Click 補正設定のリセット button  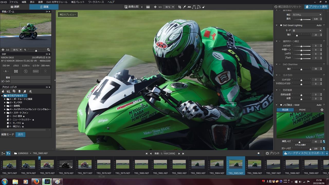point(288,7)
